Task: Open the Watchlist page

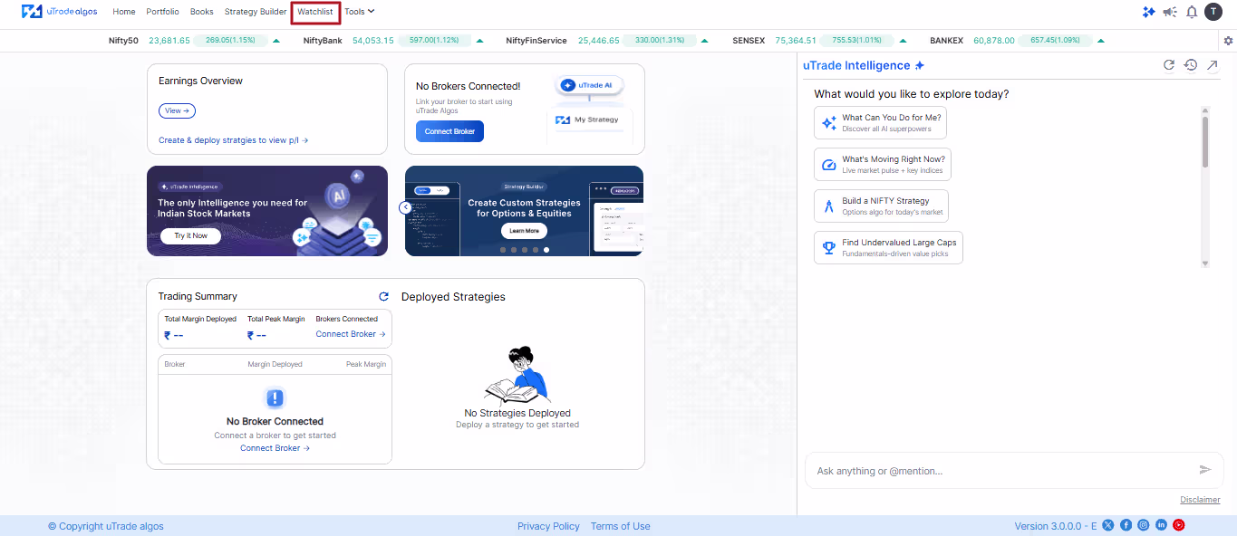Action: pos(315,12)
